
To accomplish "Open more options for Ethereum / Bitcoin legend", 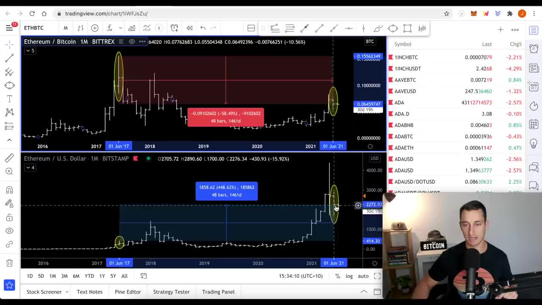I will click(x=142, y=42).
